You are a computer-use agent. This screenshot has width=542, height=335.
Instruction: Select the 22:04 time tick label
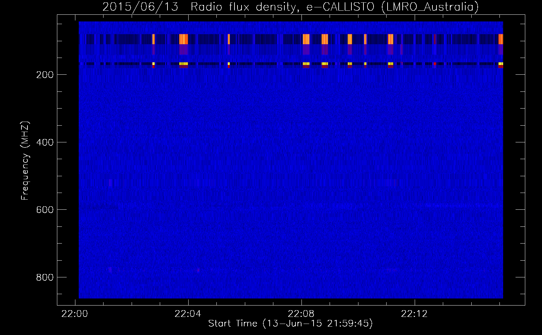(188, 314)
